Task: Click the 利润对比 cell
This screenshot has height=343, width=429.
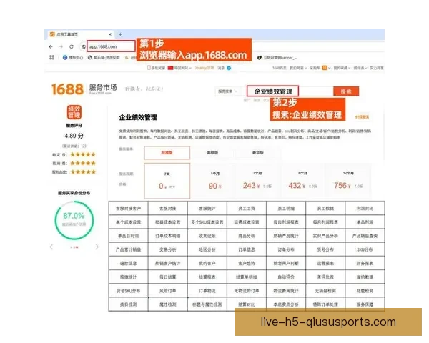Action: pyautogui.click(x=365, y=209)
